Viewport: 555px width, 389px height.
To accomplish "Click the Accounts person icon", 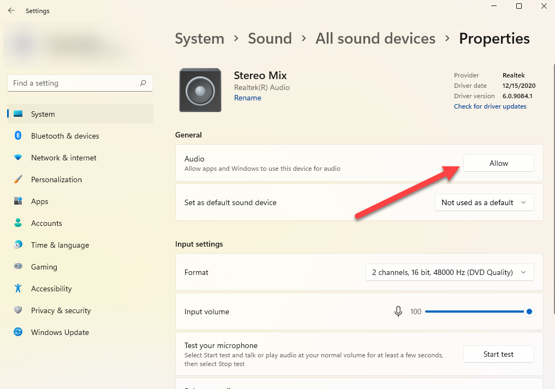I will (18, 223).
